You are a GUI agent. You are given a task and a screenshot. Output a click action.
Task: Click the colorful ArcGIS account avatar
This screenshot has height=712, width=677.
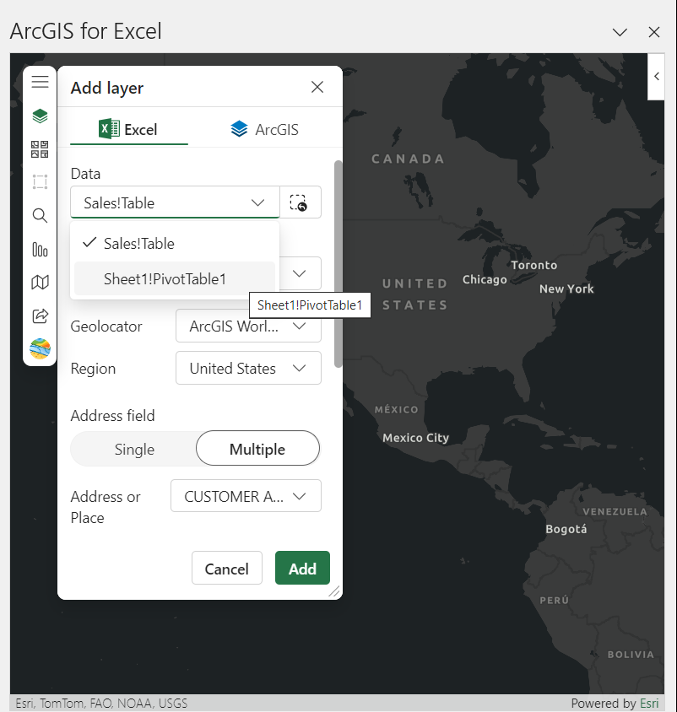[x=40, y=348]
